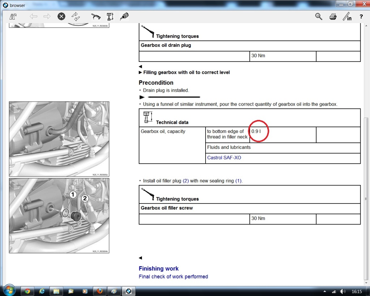The width and height of the screenshot is (370, 296).
Task: Collapse section with arrow above 'Filling gearbox'
Action: [141, 67]
